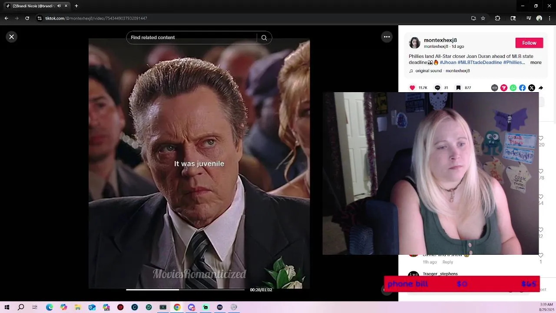Share the video to Facebook
Screen dimensions: 556x313
pyautogui.click(x=522, y=88)
